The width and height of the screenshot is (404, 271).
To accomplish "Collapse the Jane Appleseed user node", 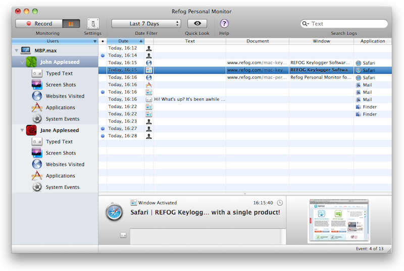I will coord(22,130).
